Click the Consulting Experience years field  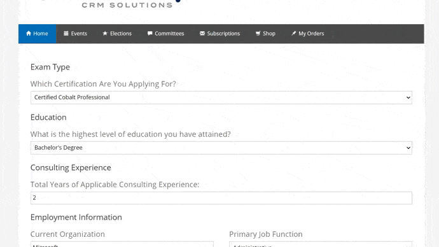[x=221, y=198]
